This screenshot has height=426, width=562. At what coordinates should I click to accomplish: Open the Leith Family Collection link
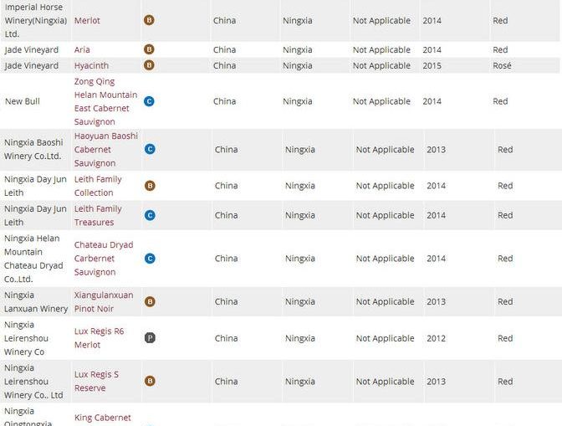(x=98, y=186)
